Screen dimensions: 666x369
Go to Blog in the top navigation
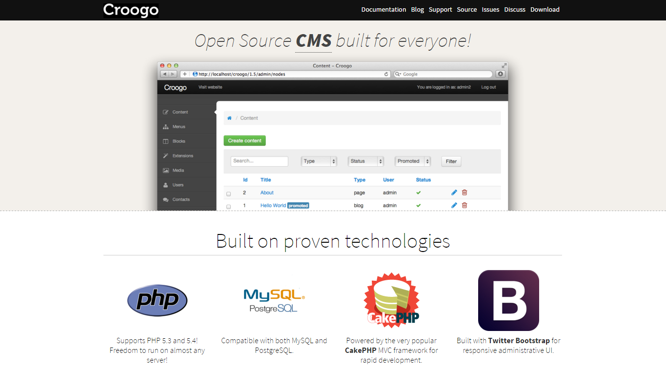point(418,10)
